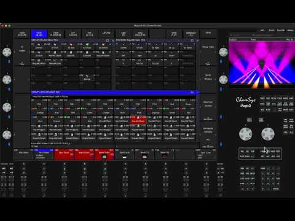Click the bottom left encoder wheel
The image size is (295, 221).
tap(7, 135)
